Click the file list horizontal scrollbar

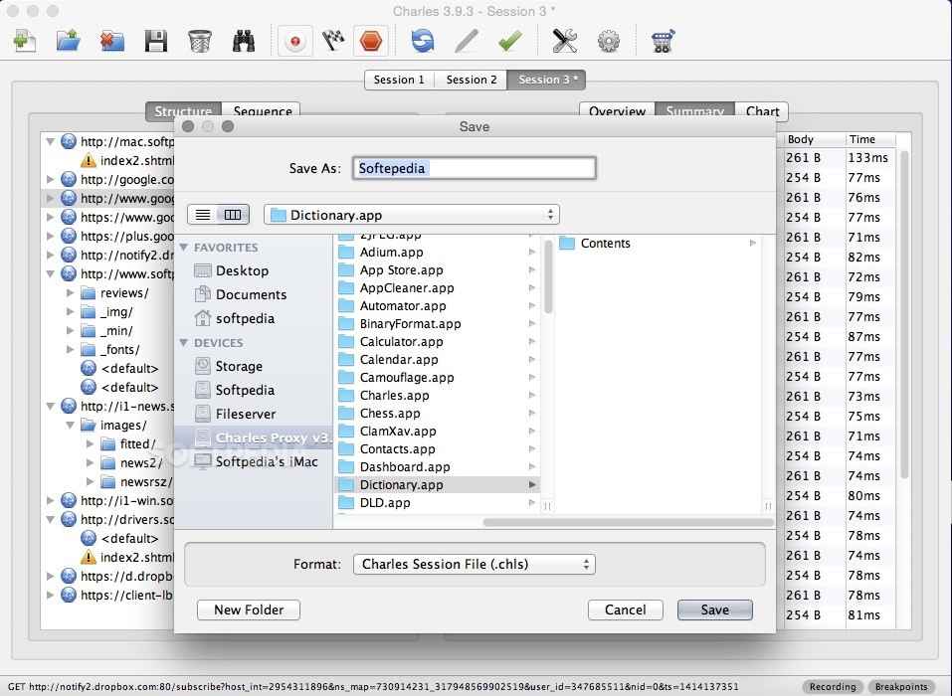pos(627,522)
